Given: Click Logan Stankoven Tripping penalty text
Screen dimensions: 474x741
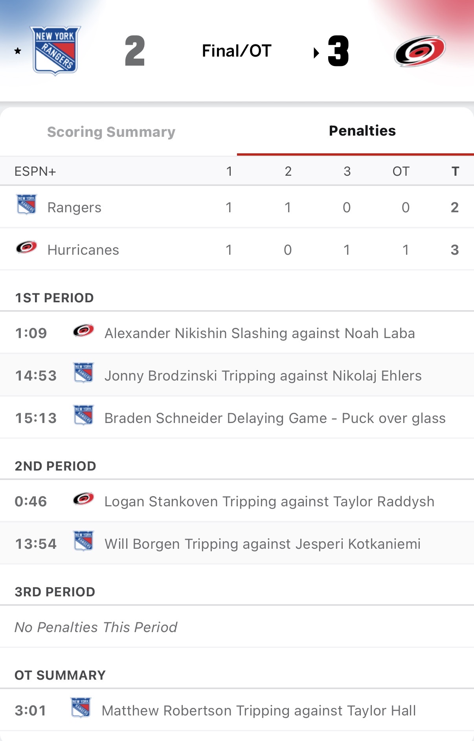Looking at the screenshot, I should tap(269, 502).
